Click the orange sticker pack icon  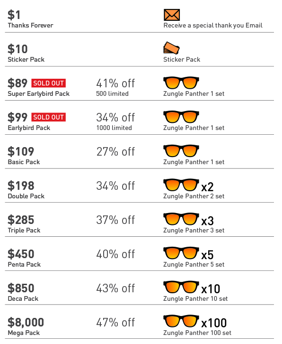171,48
